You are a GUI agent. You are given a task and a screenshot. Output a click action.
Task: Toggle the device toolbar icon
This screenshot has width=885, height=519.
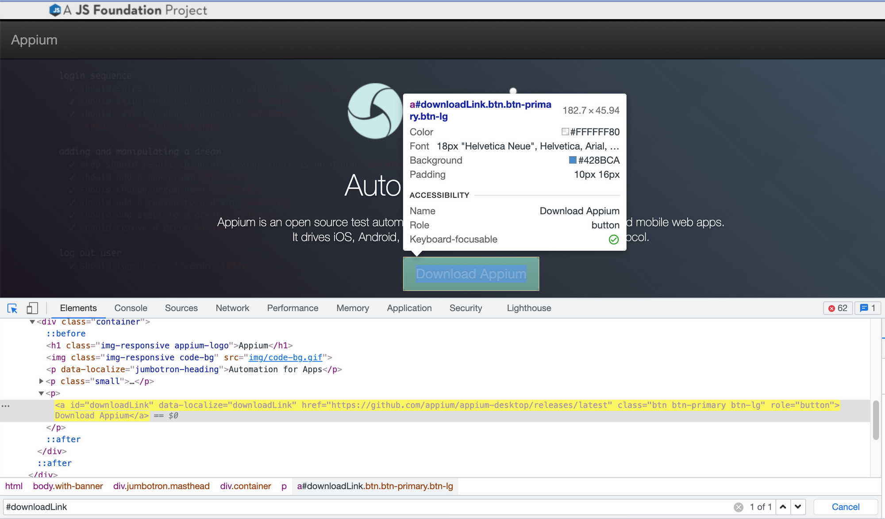tap(32, 308)
